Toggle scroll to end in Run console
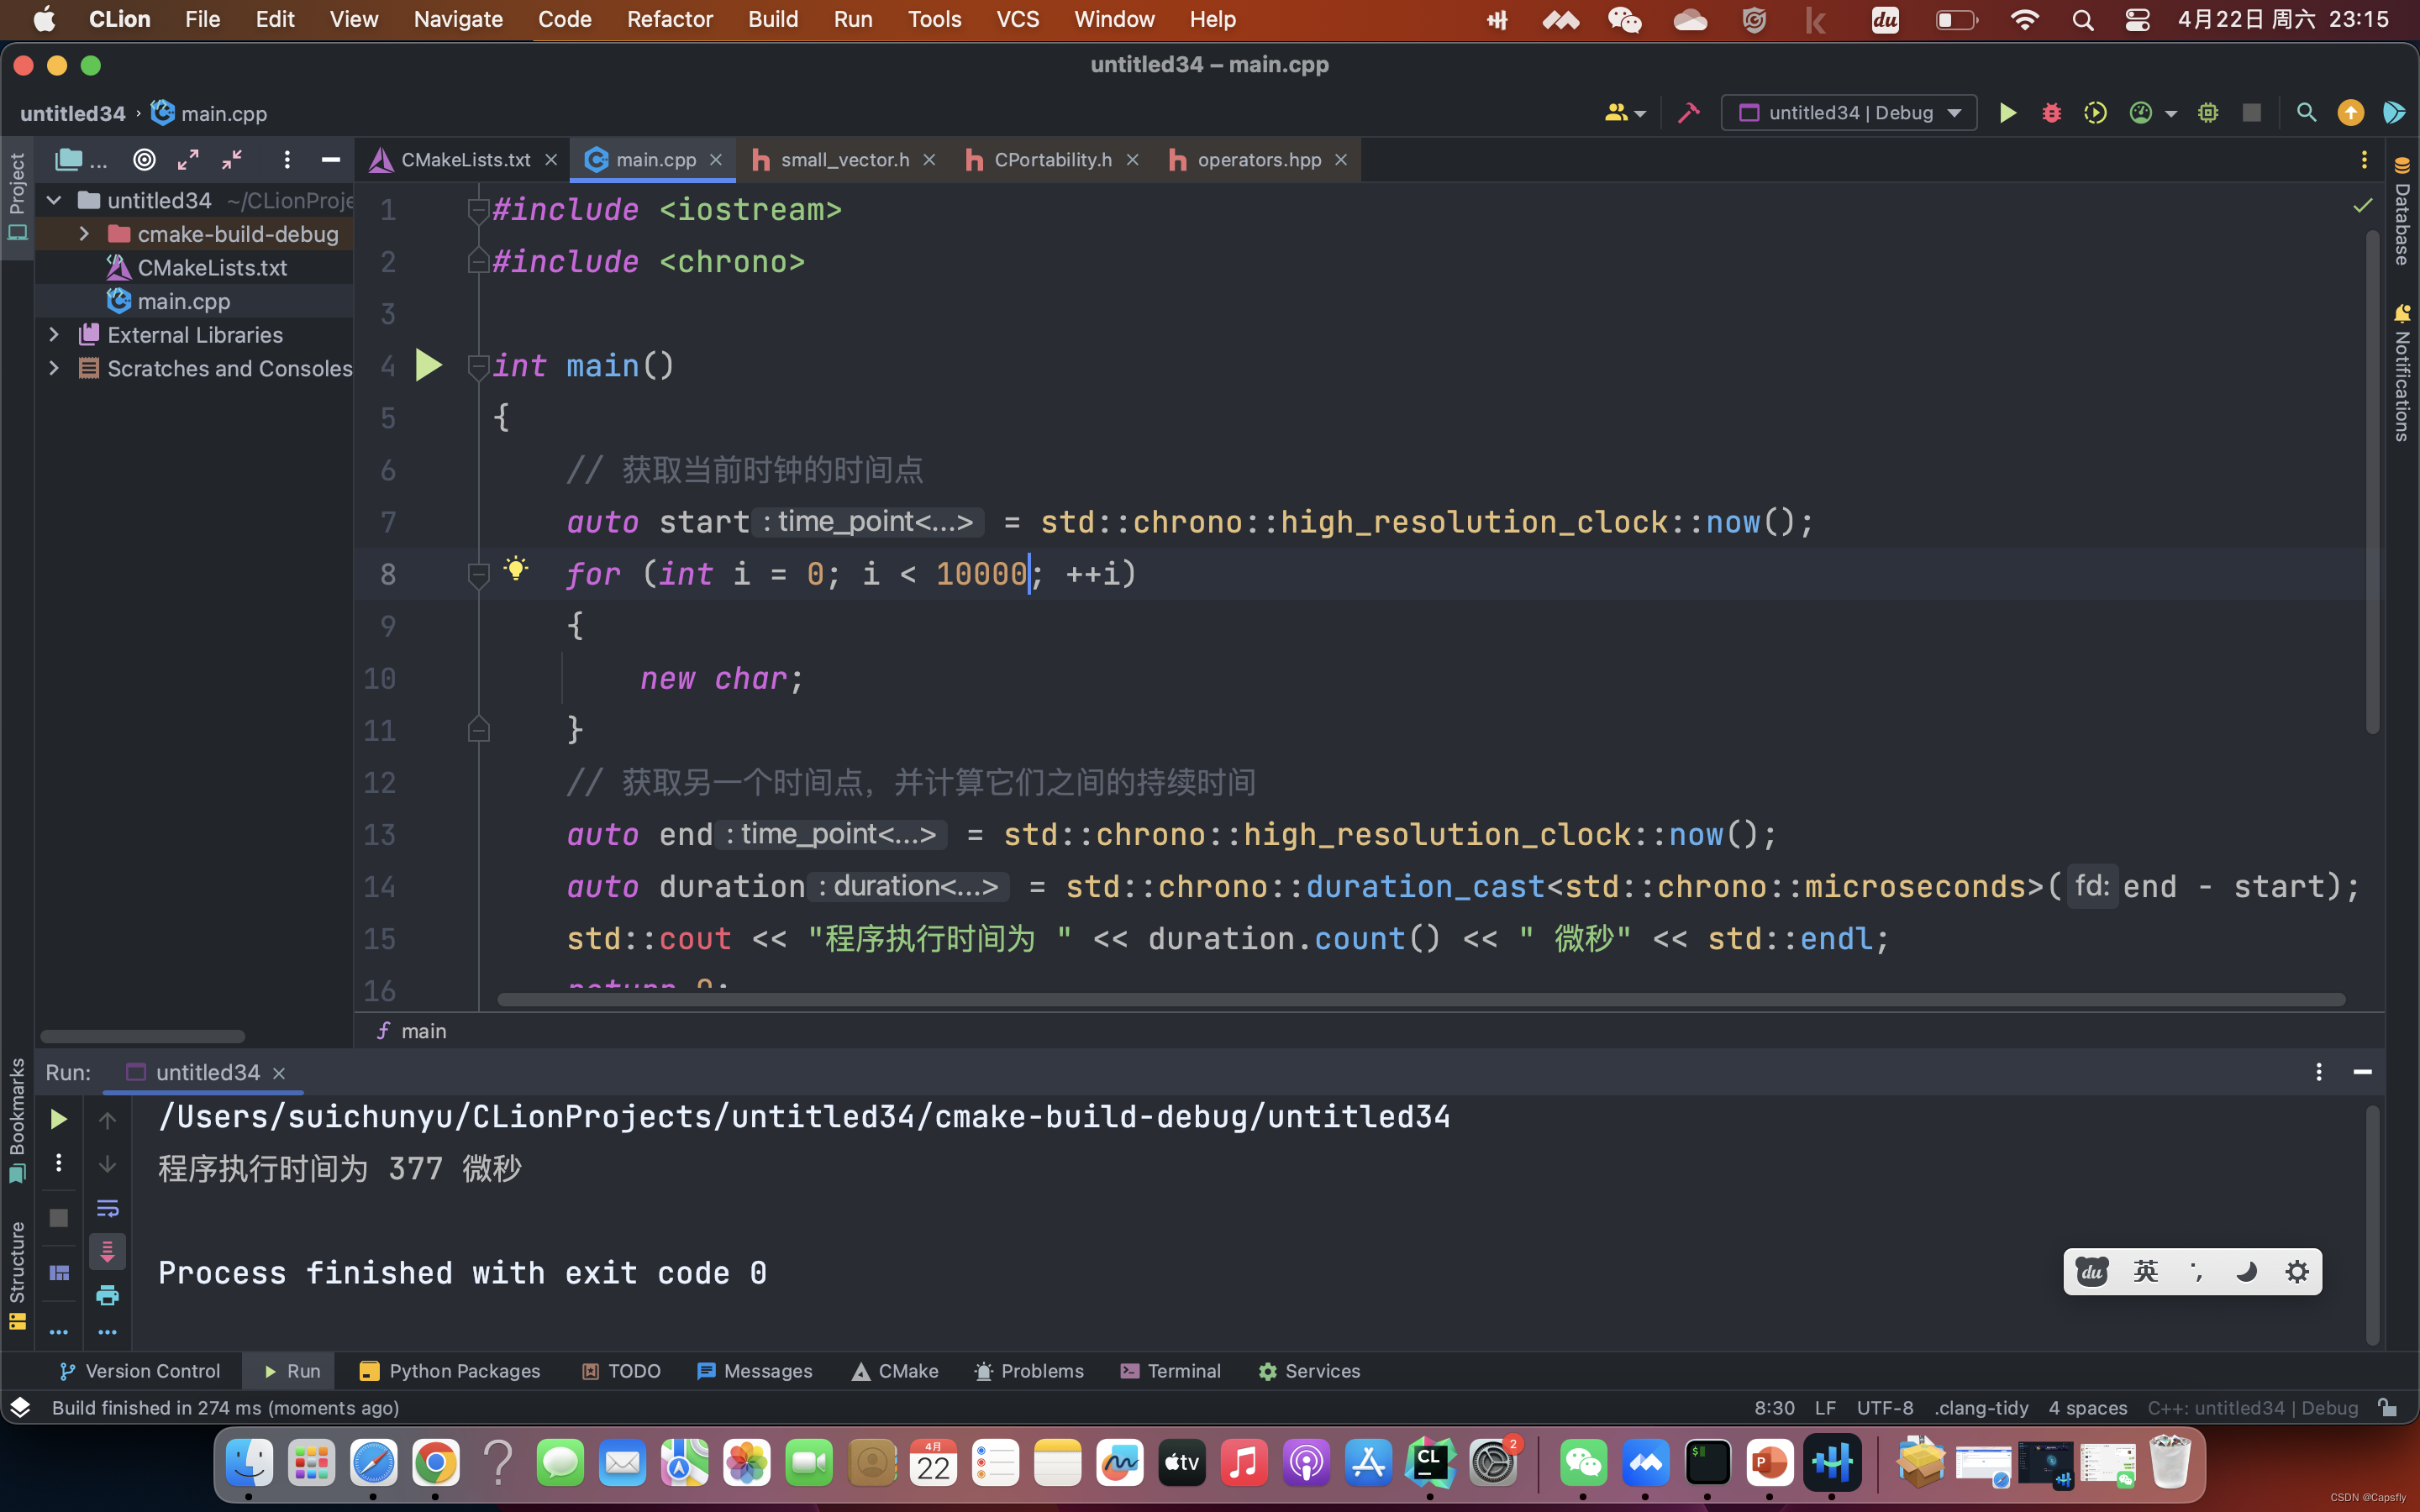The height and width of the screenshot is (1512, 2420). 107,1252
